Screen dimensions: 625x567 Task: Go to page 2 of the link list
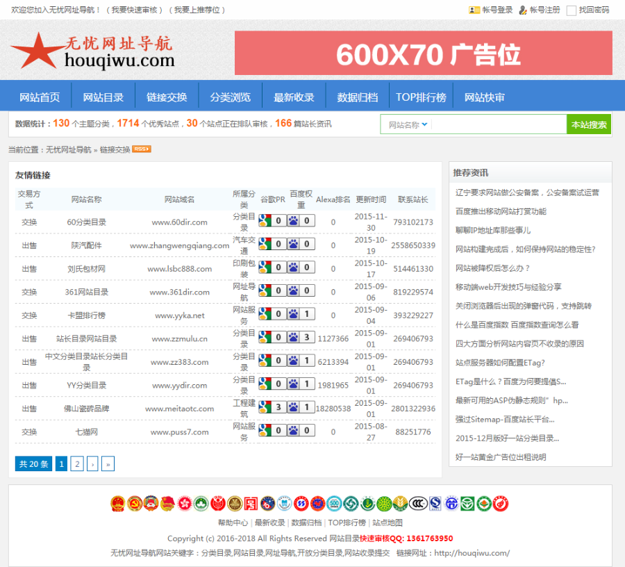pyautogui.click(x=76, y=463)
